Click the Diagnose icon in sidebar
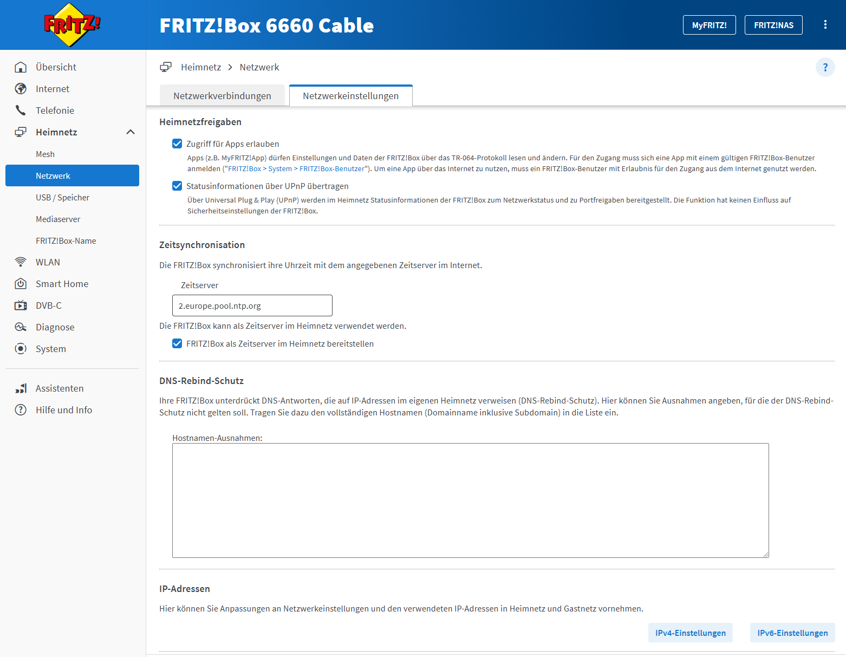The image size is (846, 657). [21, 327]
